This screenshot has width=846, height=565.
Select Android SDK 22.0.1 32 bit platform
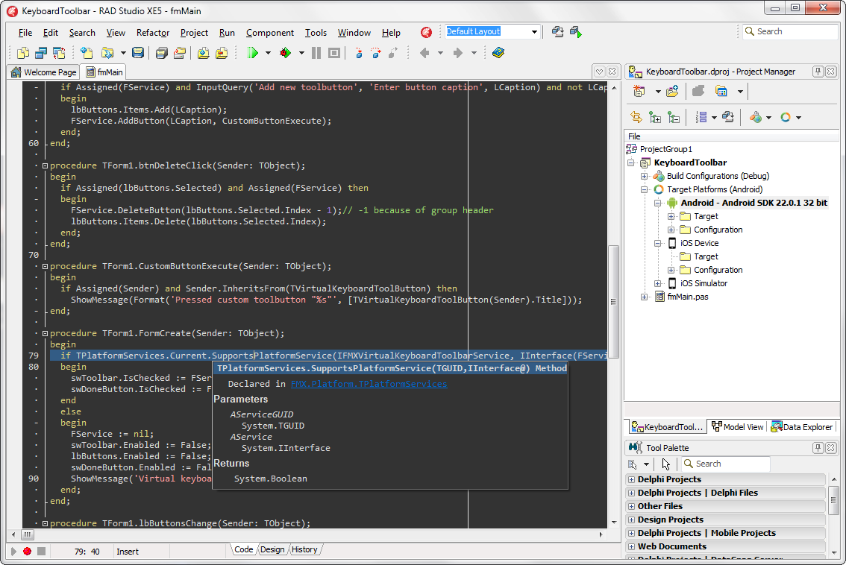pos(753,203)
